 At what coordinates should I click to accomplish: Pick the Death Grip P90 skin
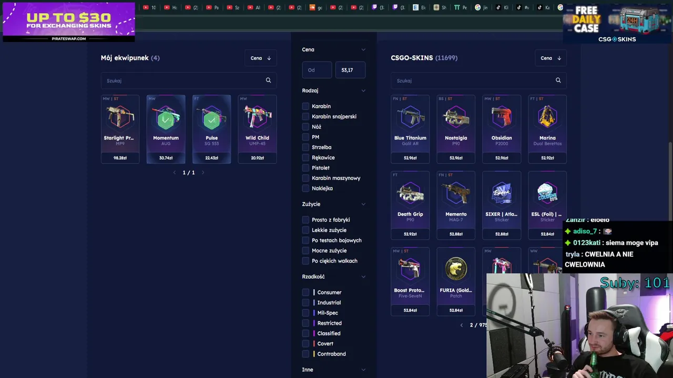pos(410,205)
